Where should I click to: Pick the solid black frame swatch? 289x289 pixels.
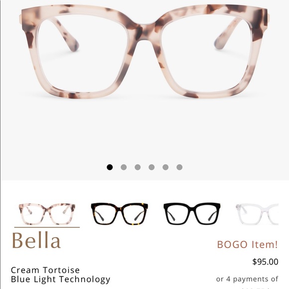click(192, 214)
